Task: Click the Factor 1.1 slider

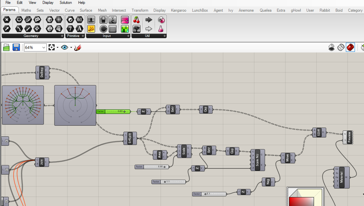Action: (x=169, y=182)
